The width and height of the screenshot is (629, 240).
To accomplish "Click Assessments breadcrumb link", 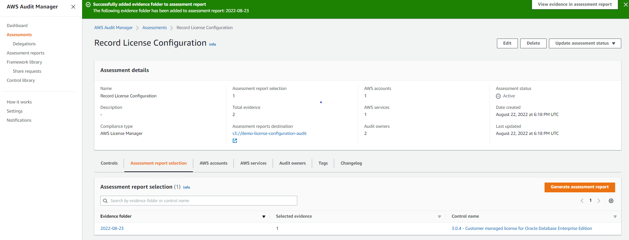I will click(155, 28).
